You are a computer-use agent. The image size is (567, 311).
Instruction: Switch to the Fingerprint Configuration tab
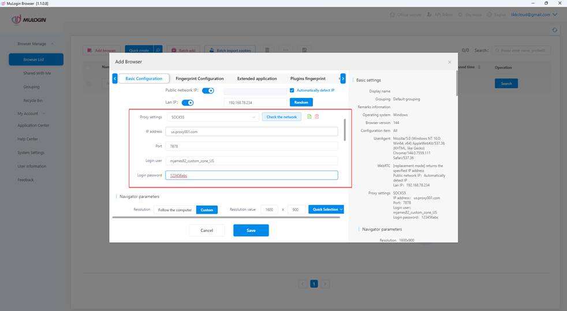pyautogui.click(x=199, y=78)
